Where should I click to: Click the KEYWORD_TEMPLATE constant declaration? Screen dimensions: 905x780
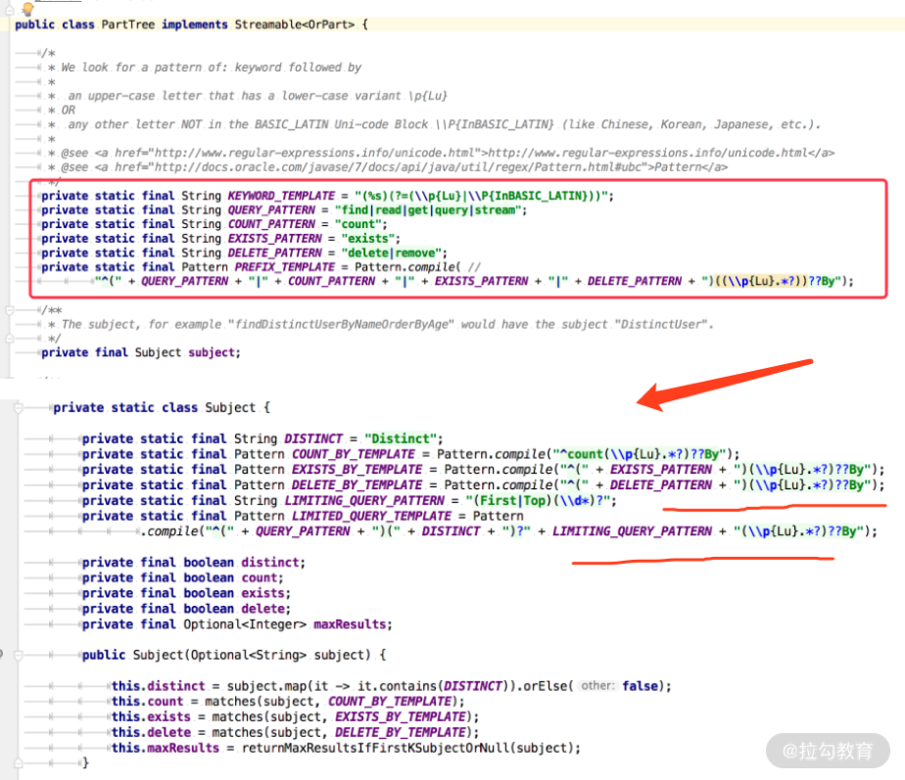click(x=281, y=196)
